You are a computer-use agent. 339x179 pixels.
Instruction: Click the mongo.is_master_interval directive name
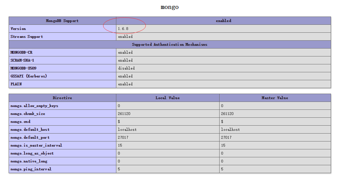(x=36, y=145)
